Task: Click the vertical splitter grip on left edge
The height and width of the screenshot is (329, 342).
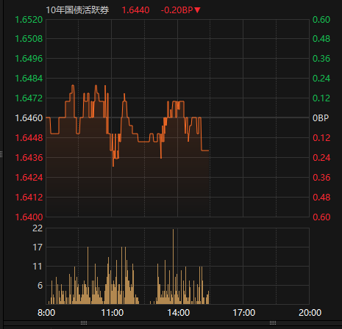Action: click(1, 154)
